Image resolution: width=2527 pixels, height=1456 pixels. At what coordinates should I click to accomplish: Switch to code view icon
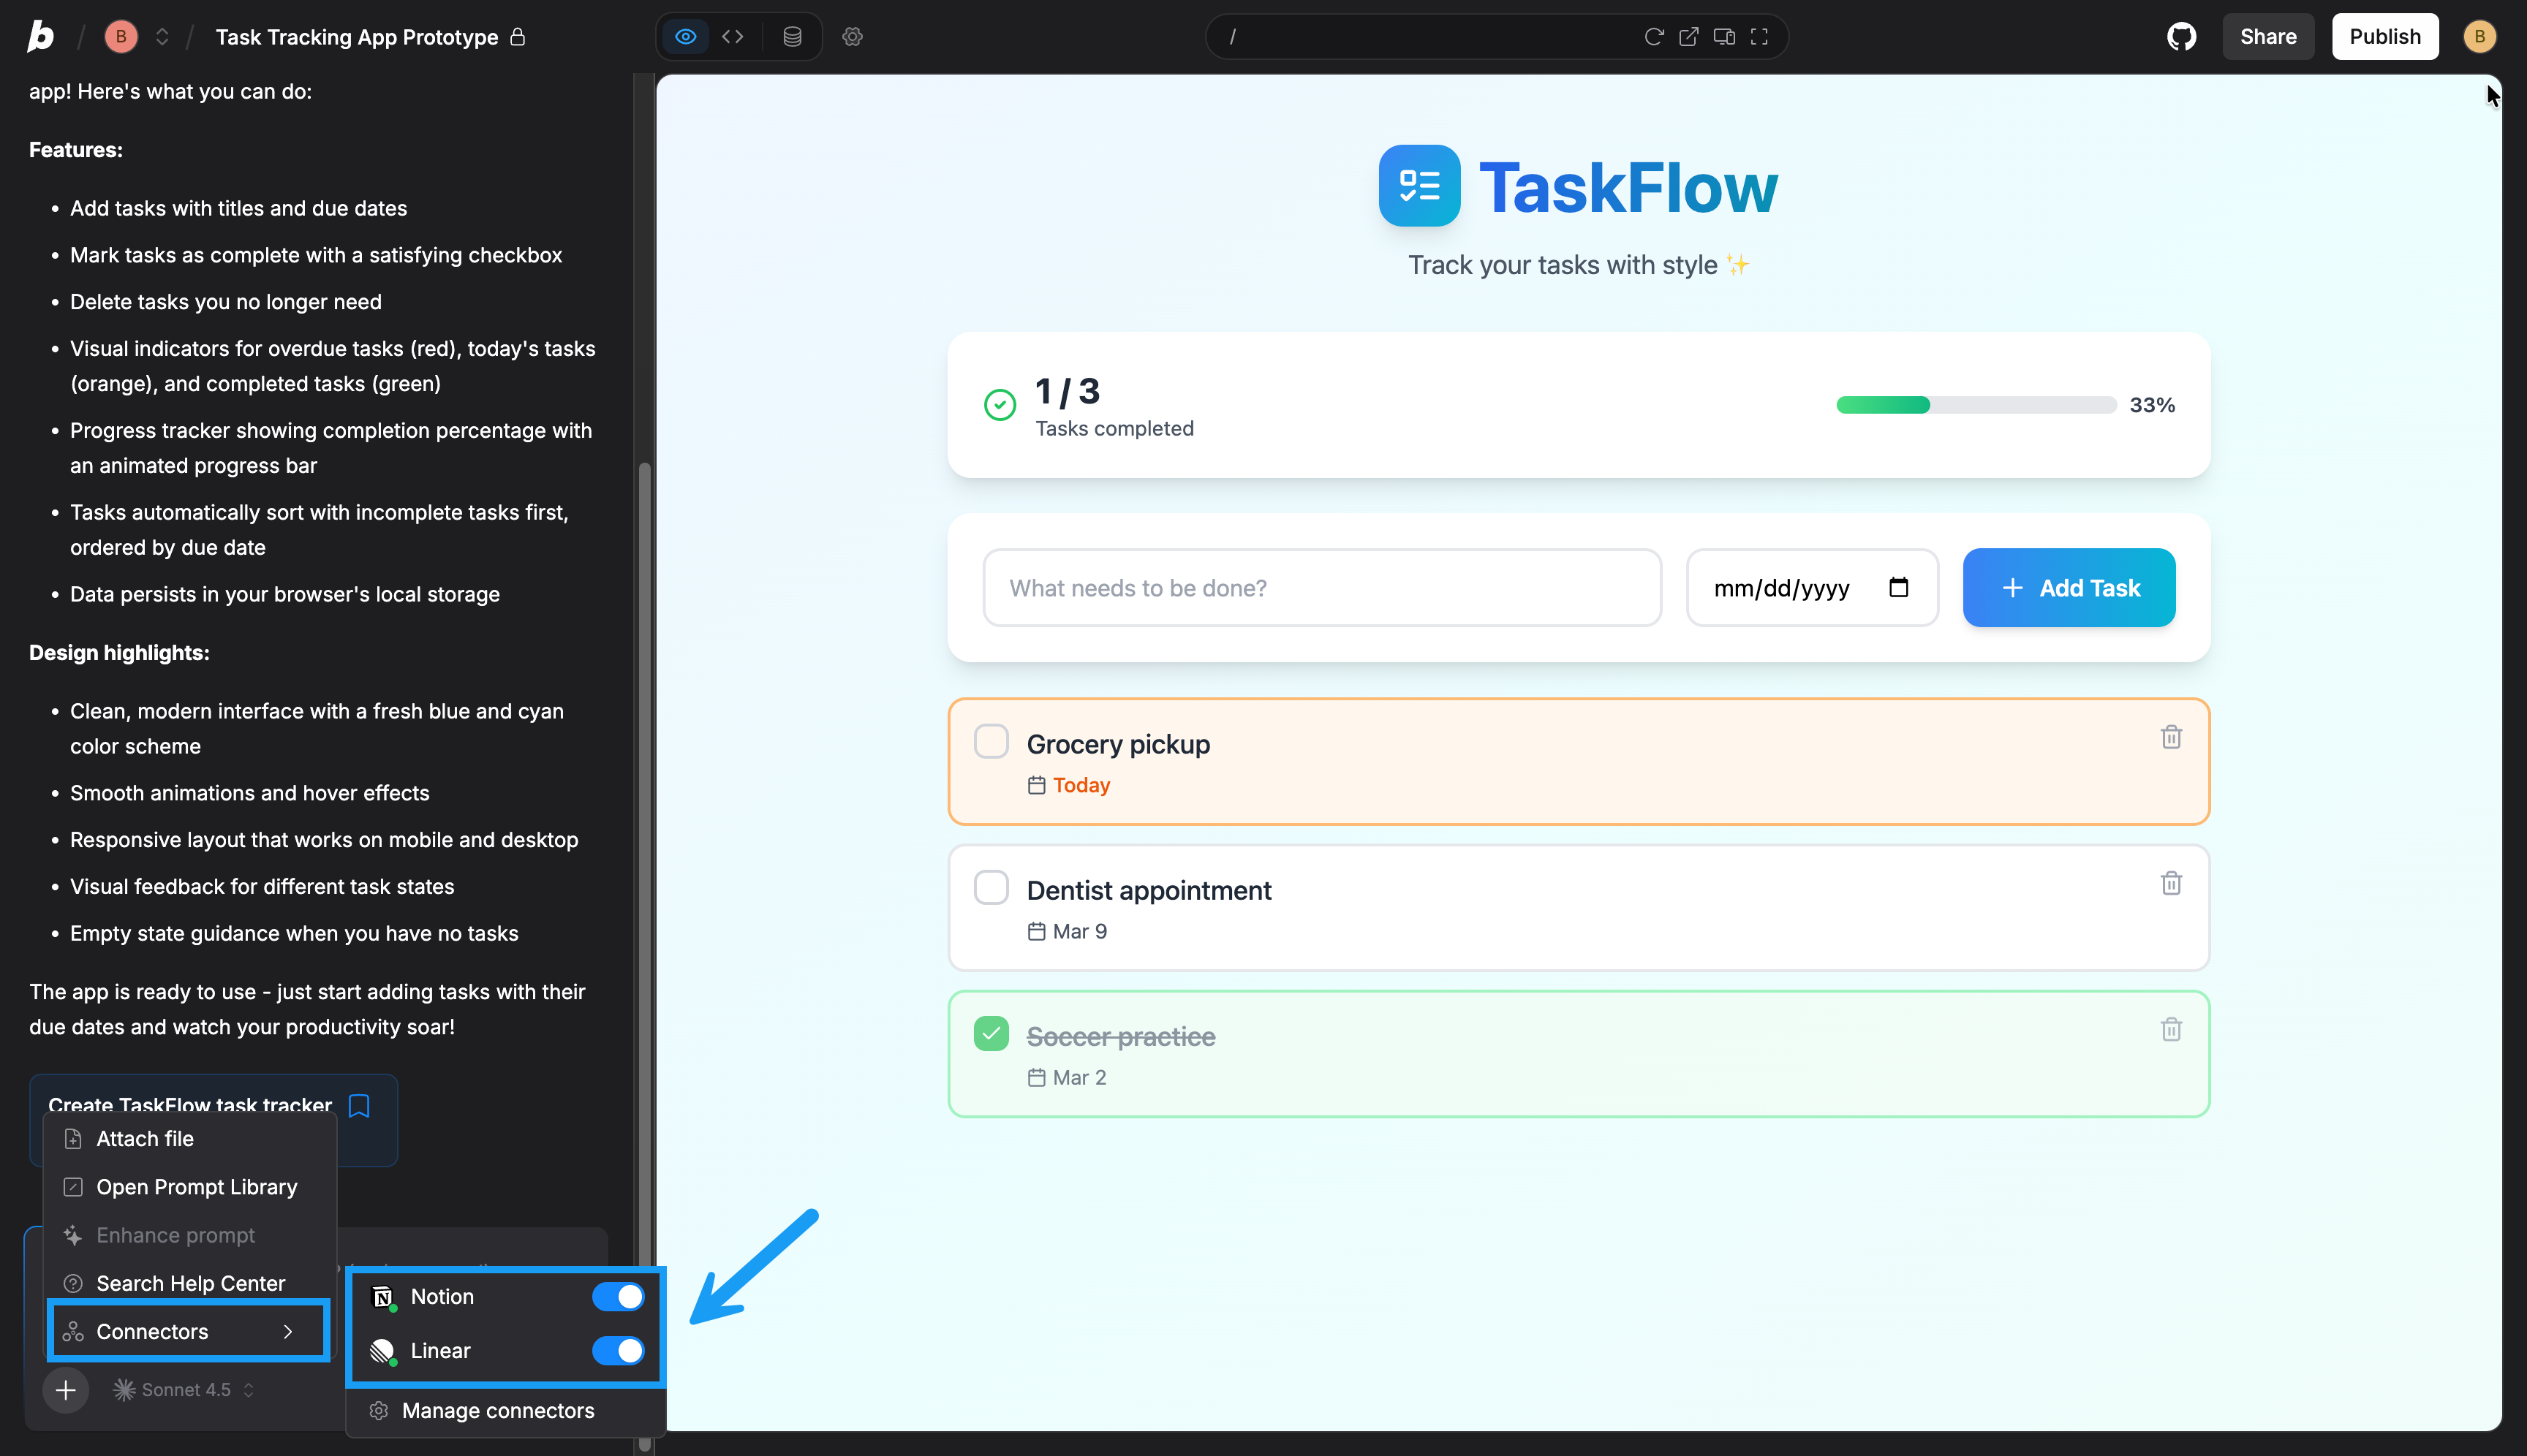point(733,37)
